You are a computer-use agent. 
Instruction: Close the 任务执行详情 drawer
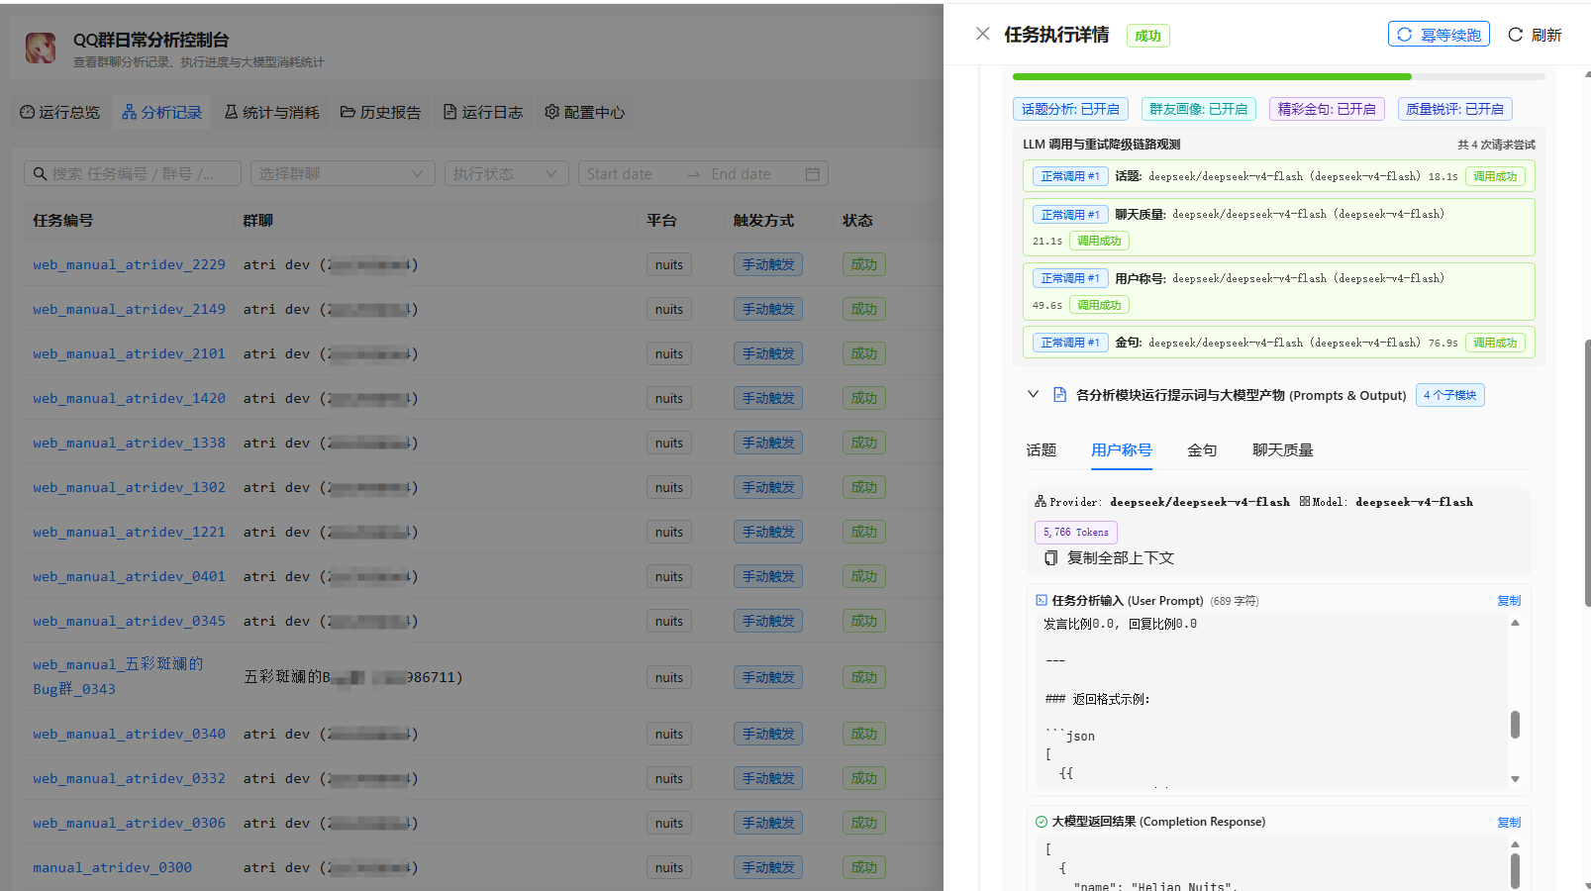982,34
